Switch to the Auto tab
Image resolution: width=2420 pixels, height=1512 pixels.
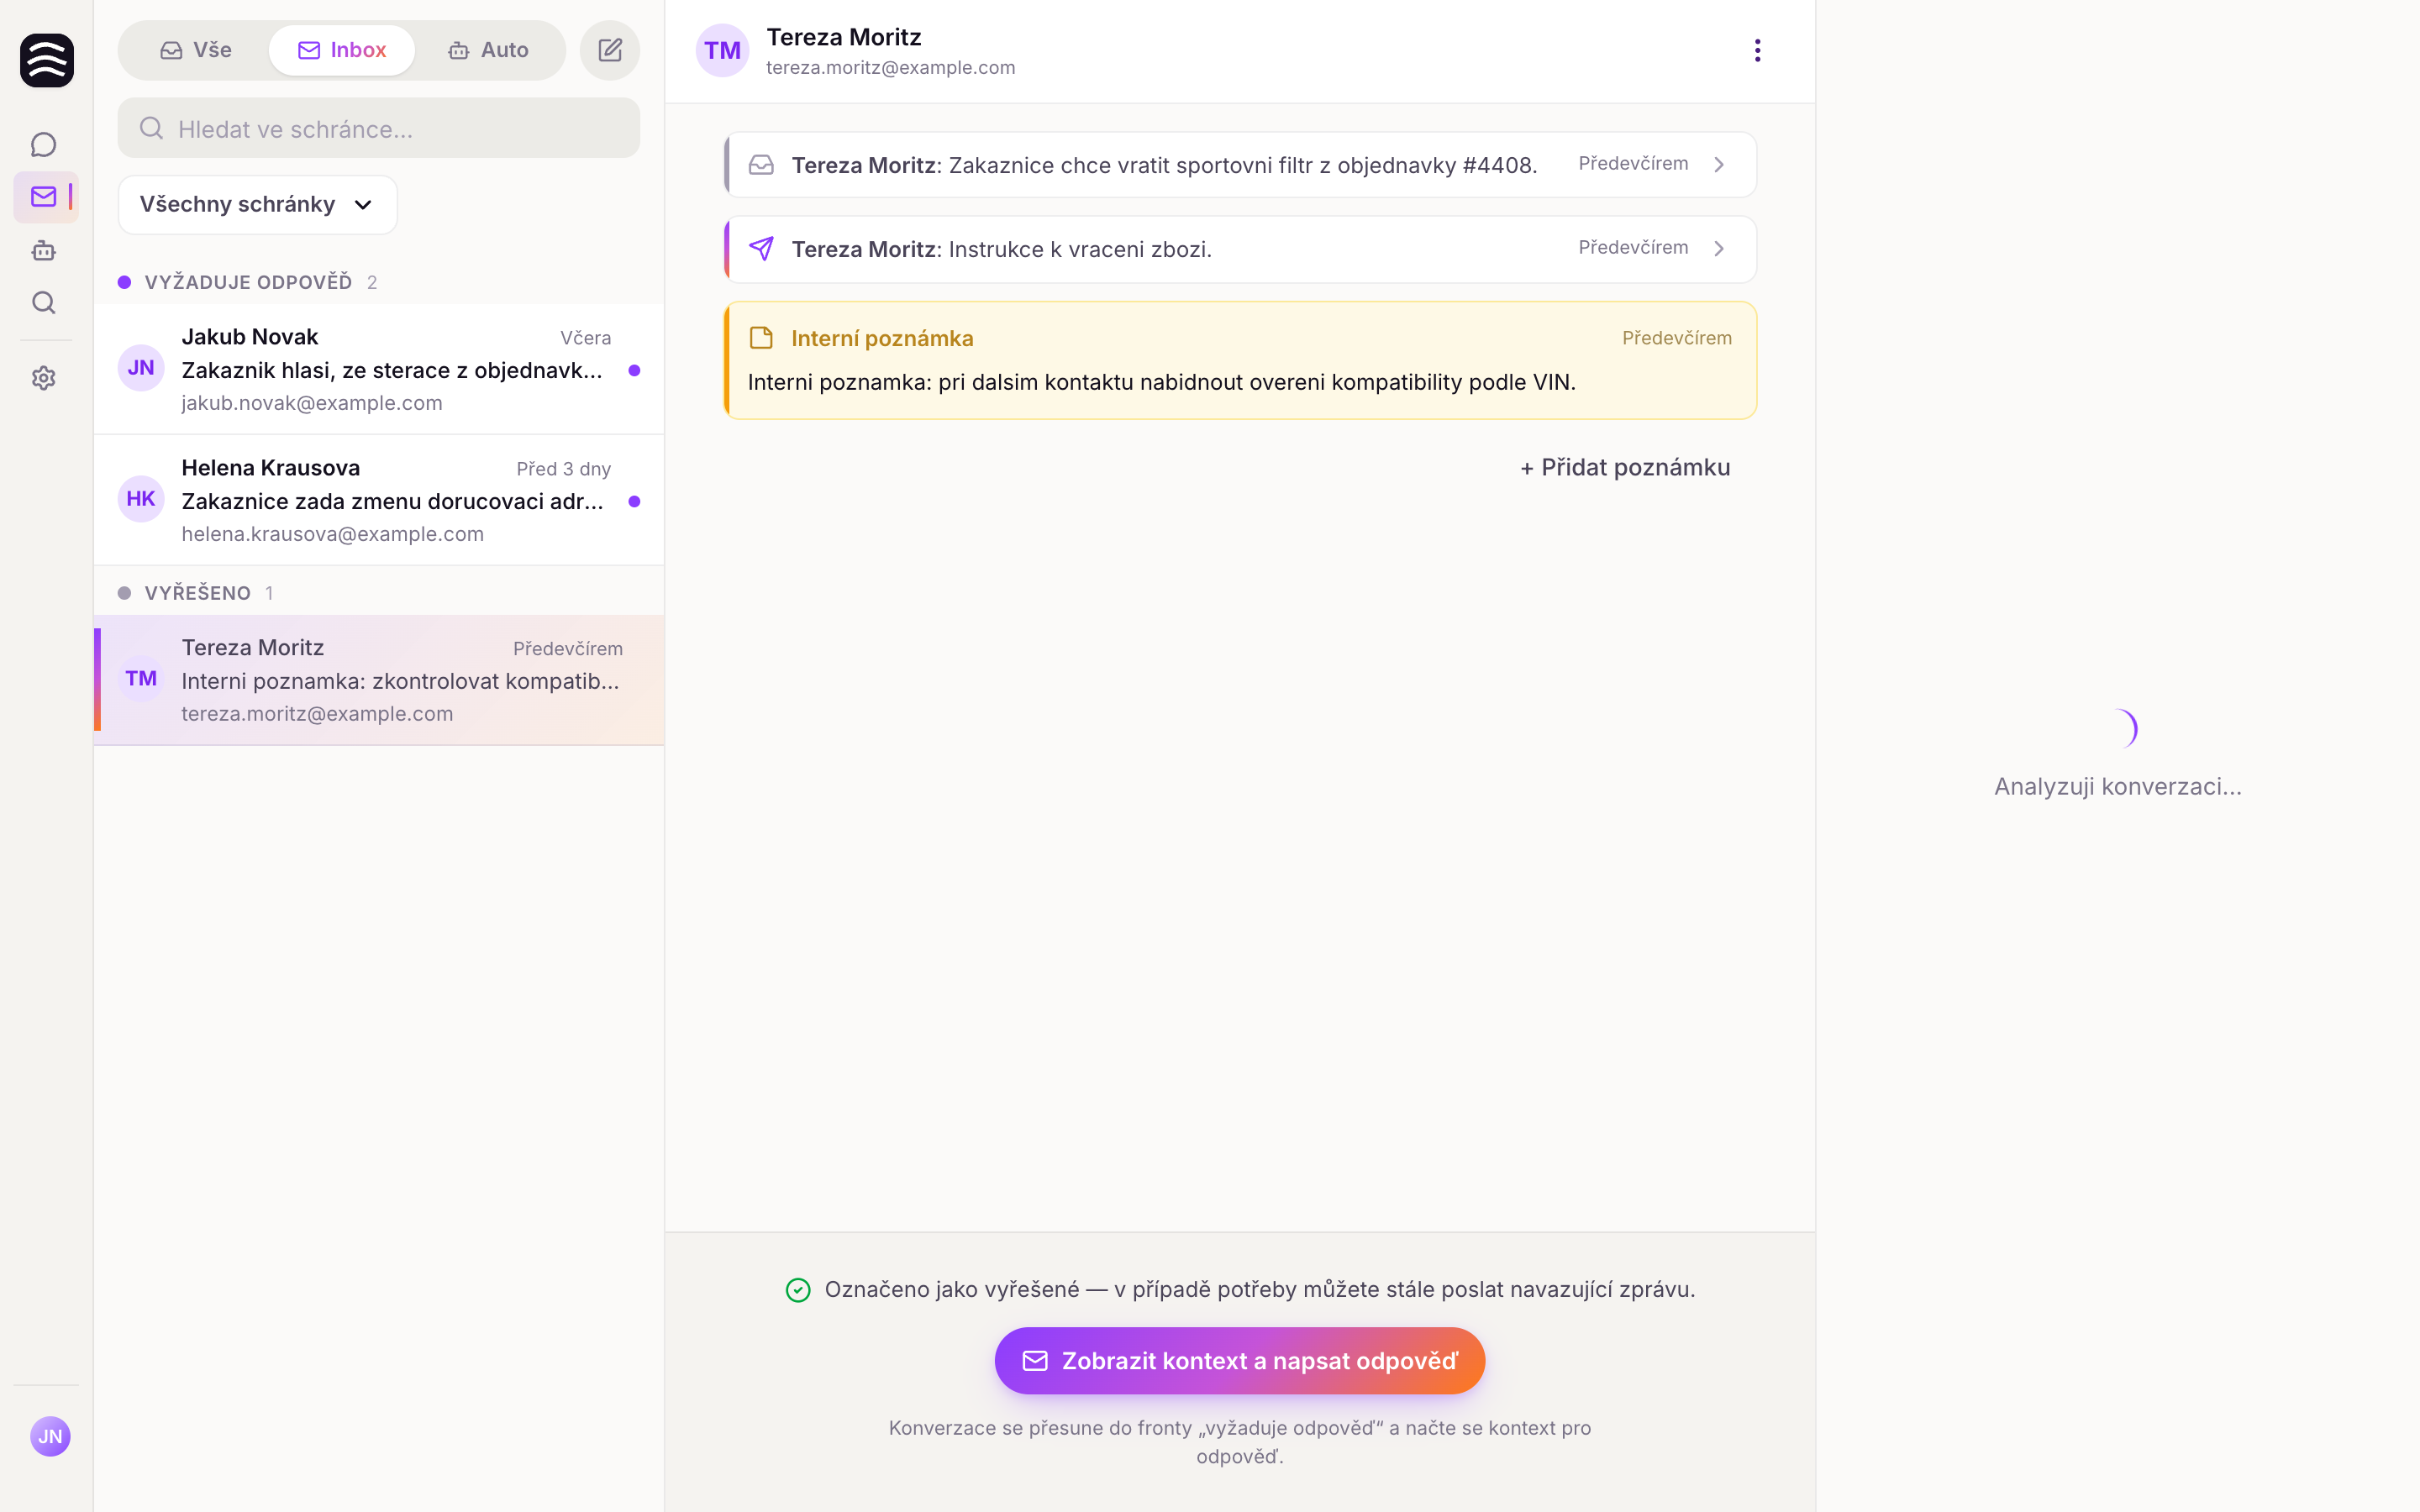click(x=488, y=50)
